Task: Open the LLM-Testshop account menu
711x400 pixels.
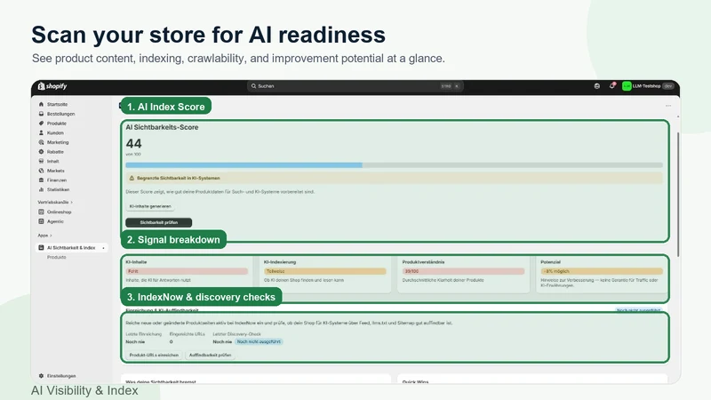Action: click(648, 85)
